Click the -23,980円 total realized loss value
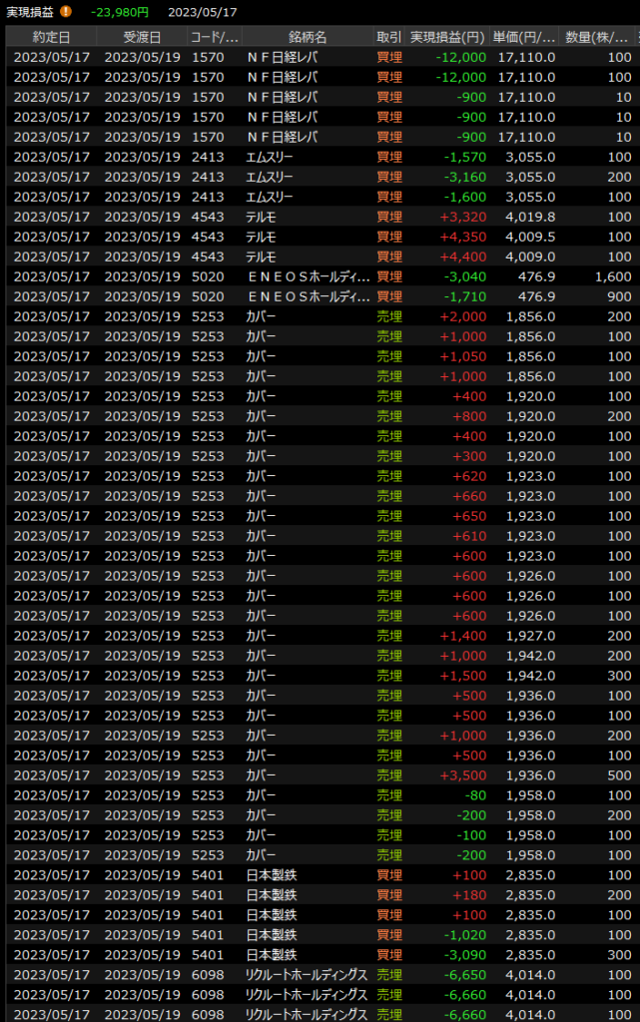The height and width of the screenshot is (1022, 640). click(119, 12)
